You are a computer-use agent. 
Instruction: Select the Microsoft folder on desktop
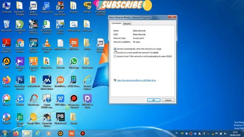(87, 26)
